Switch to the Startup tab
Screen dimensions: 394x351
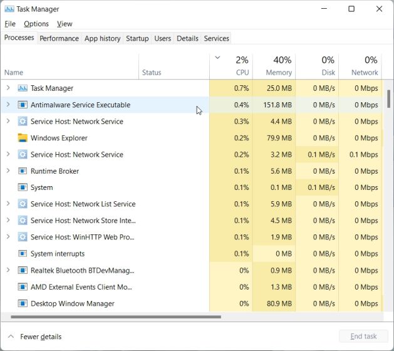pos(137,38)
